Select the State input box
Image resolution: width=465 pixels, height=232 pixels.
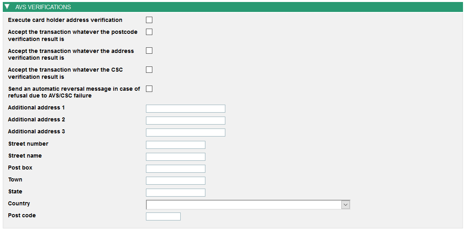[175, 192]
